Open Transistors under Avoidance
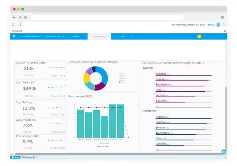Screen dimensions: 237x166 point(162,133)
